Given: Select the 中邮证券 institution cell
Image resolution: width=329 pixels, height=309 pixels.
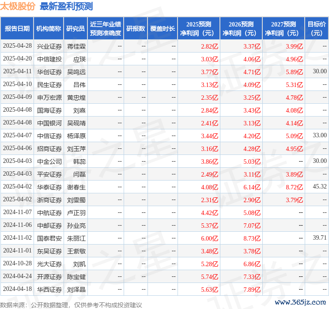Looking at the screenshot, I should [x=49, y=226].
